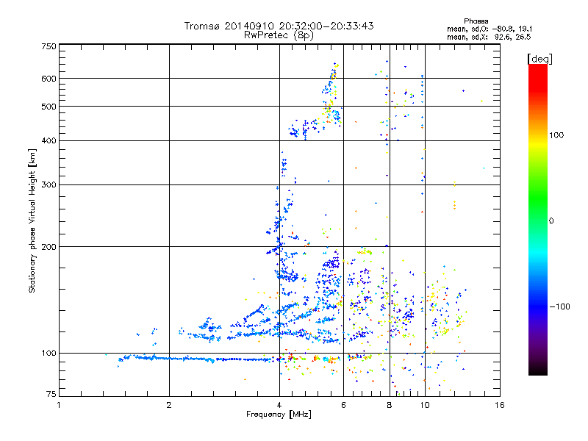Click the blue region near -100 on the color bar
Image resolution: width=588 pixels, height=441 pixels.
538,306
